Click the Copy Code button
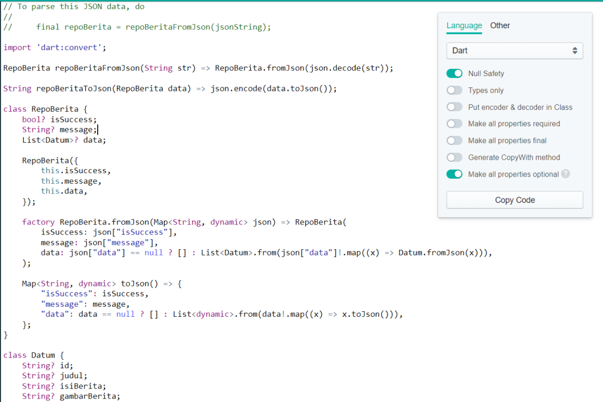This screenshot has width=603, height=402. (x=514, y=200)
